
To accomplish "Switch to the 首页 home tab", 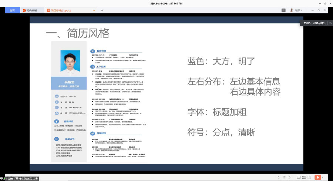I will (x=12, y=10).
